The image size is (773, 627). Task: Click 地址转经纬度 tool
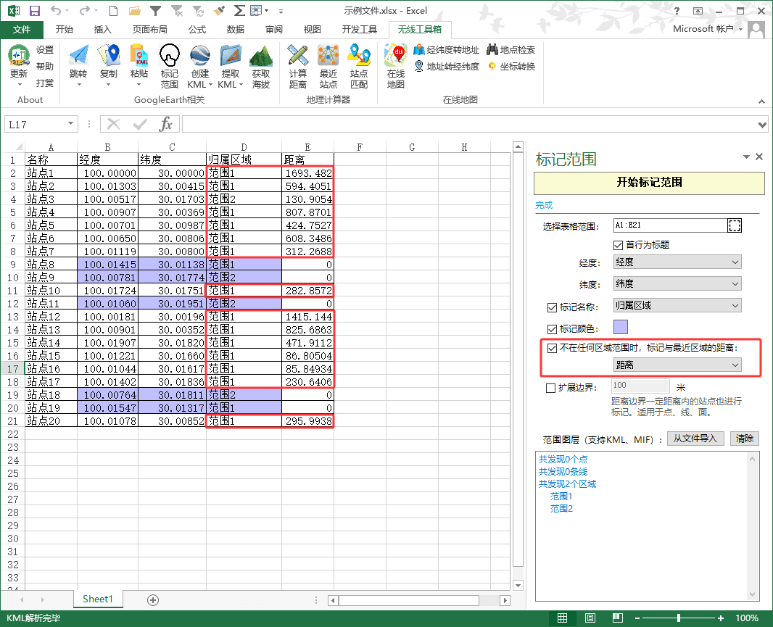pyautogui.click(x=446, y=66)
